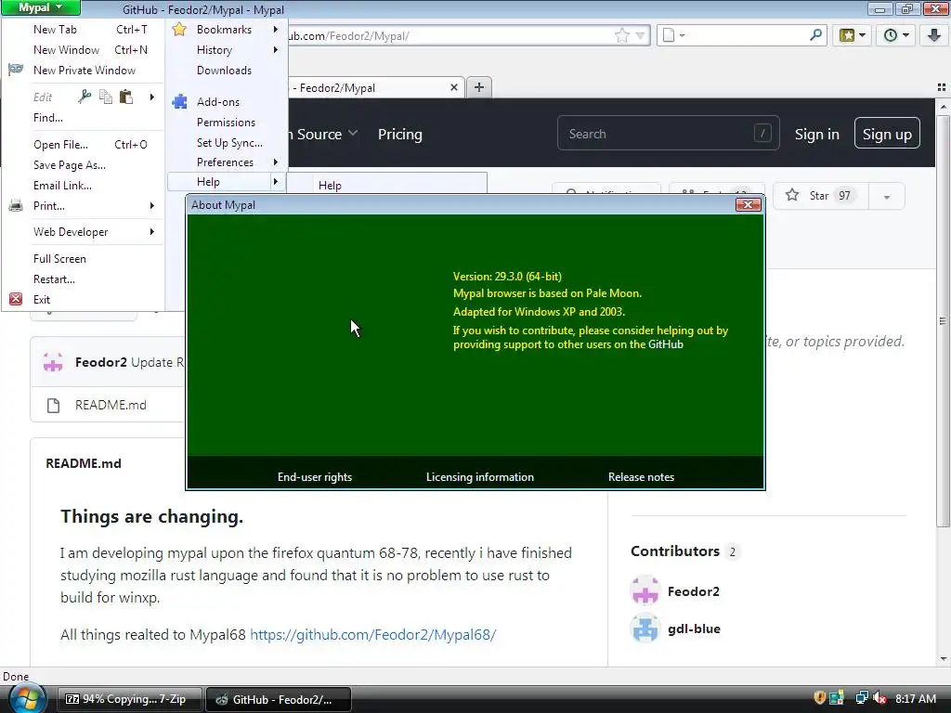Click Release notes button
This screenshot has height=713, width=951.
click(x=641, y=476)
